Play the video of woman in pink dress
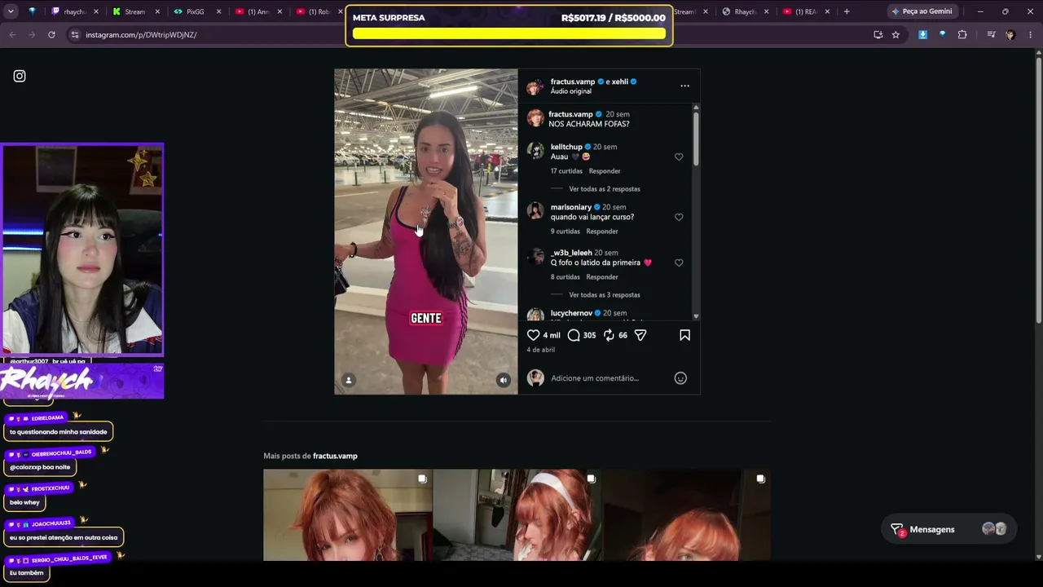 point(425,232)
